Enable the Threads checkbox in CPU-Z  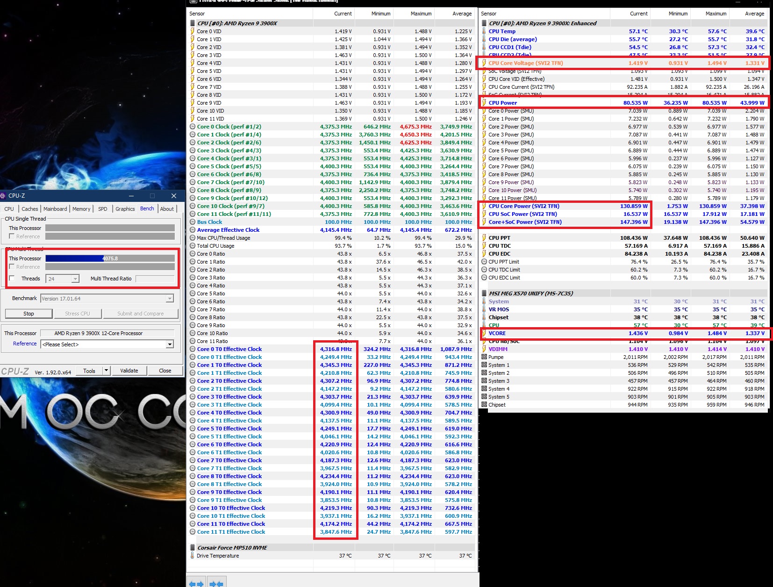point(12,279)
